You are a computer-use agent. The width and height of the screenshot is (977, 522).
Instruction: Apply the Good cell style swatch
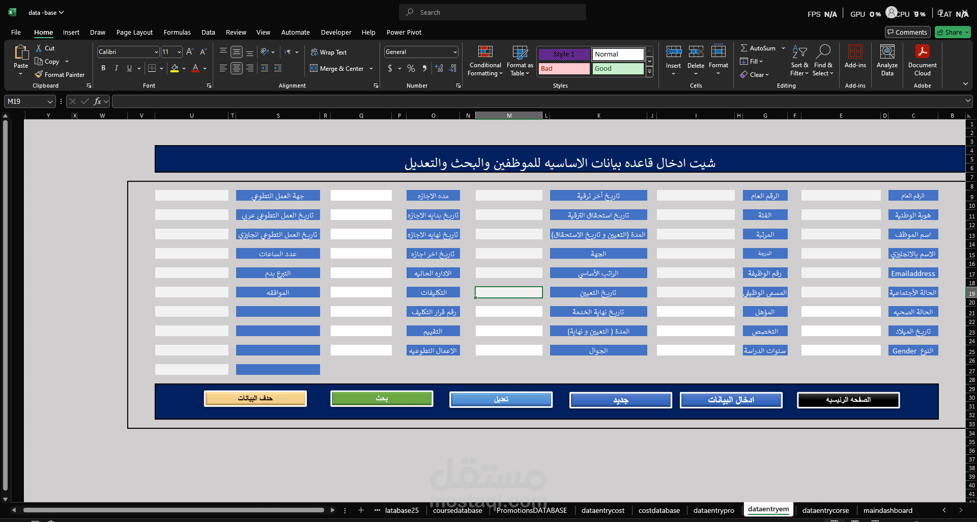pos(618,68)
